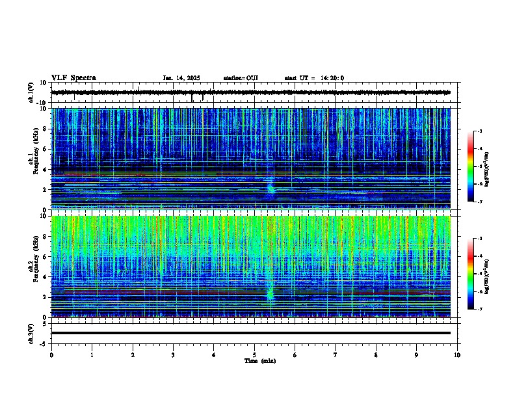Click the "-7" label on ch.2 colorbar
Screen dimensions: 515x398
coord(480,310)
